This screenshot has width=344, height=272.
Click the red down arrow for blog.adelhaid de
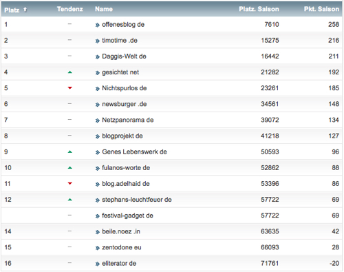coord(70,183)
